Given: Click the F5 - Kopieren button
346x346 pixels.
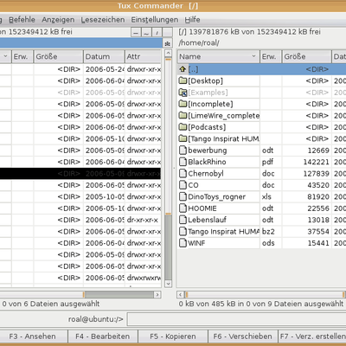Looking at the screenshot, I should tap(173, 336).
